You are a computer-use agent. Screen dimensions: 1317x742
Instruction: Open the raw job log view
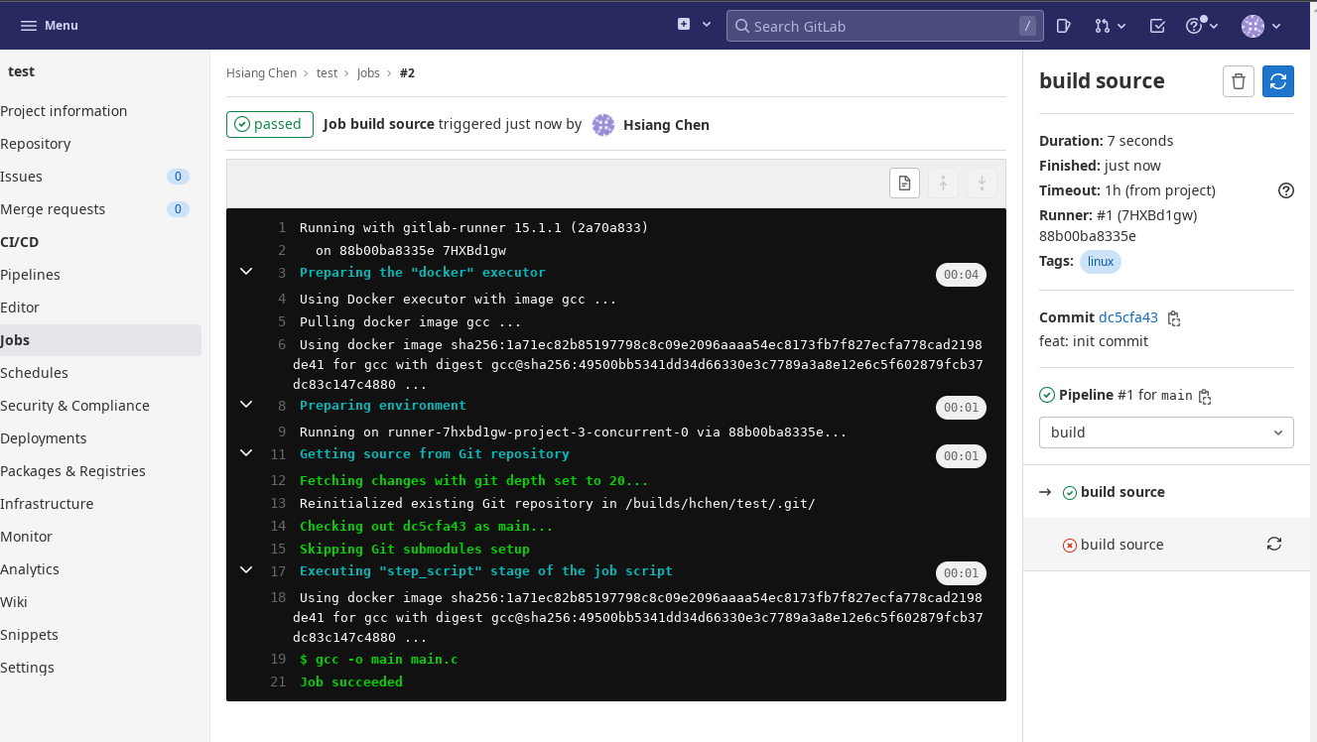[x=903, y=183]
